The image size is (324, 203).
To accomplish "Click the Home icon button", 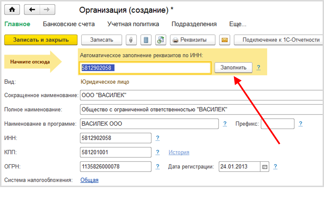I will [12, 10].
